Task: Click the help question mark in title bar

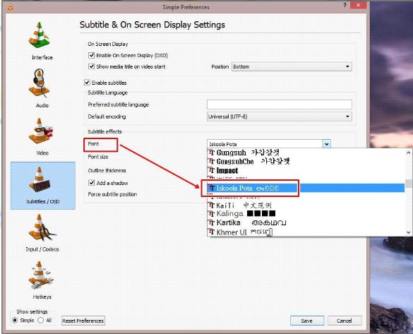Action: pyautogui.click(x=345, y=5)
